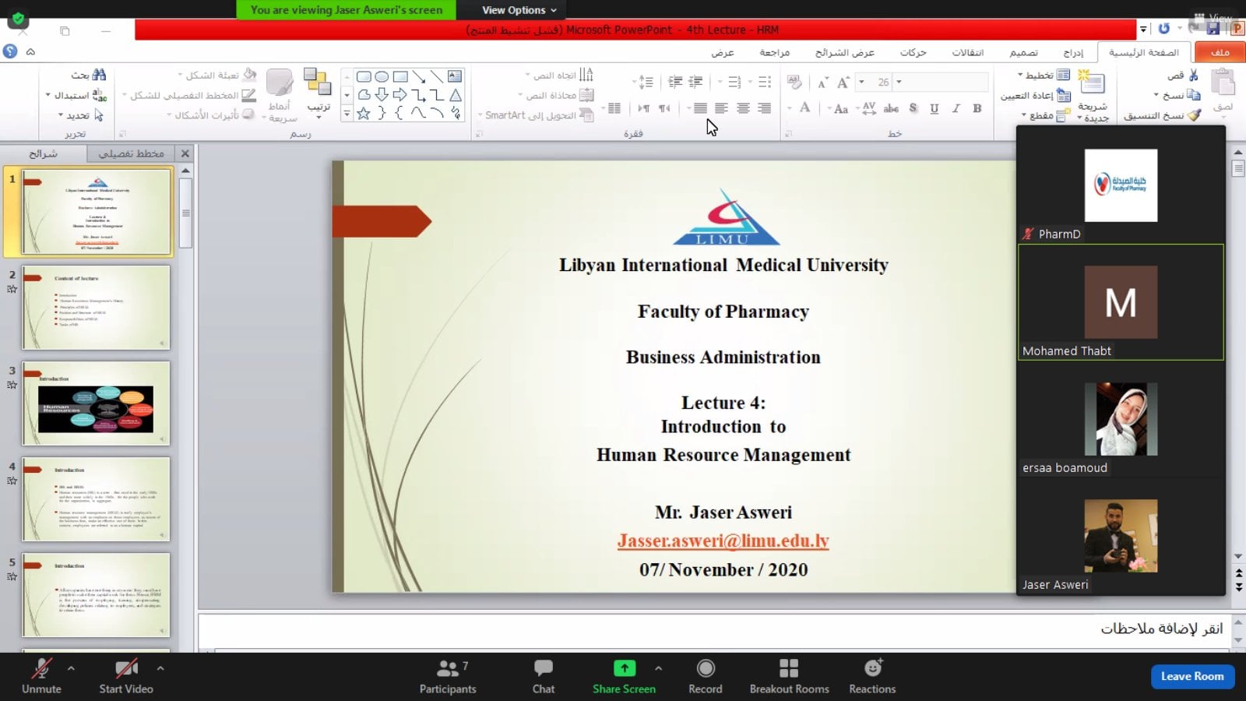
Task: Turn on camera with Start Video
Action: coord(125,675)
